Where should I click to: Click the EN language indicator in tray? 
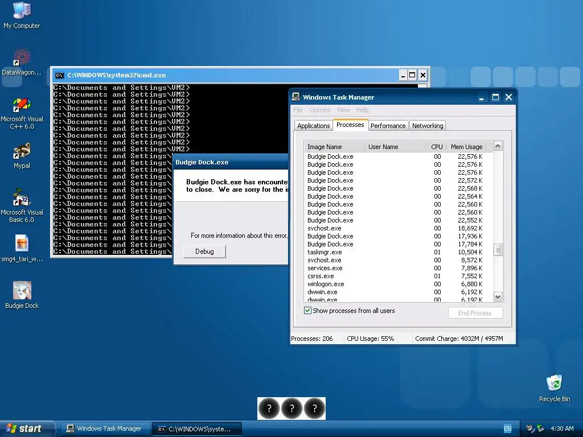click(x=507, y=428)
